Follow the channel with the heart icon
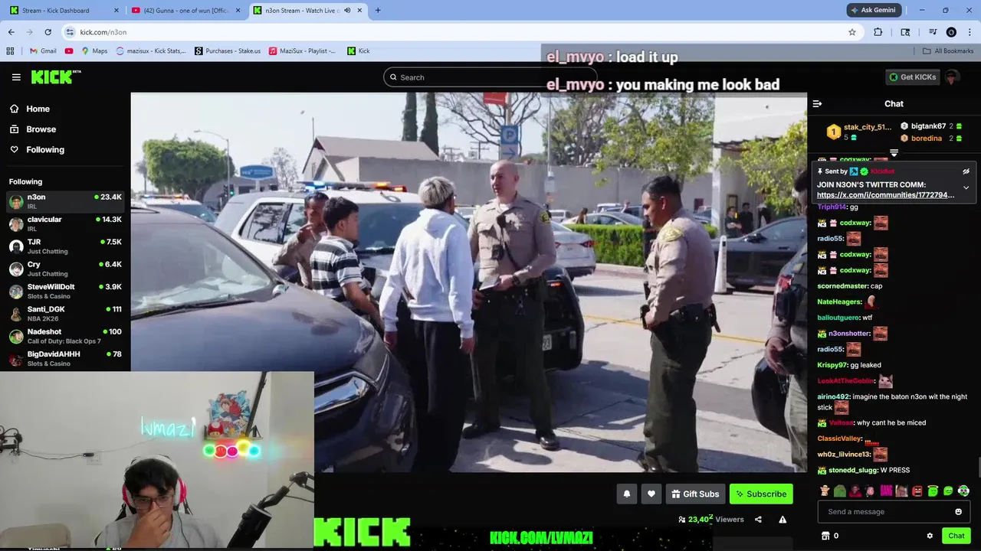This screenshot has height=551, width=981. coord(651,494)
